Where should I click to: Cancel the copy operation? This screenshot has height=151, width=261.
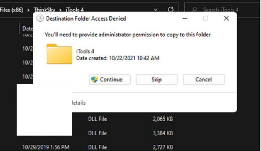(x=203, y=79)
